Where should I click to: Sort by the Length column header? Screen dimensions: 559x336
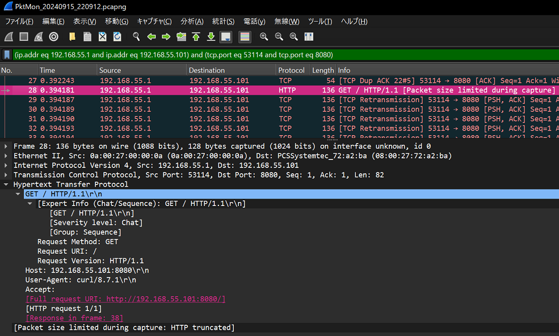(x=323, y=70)
